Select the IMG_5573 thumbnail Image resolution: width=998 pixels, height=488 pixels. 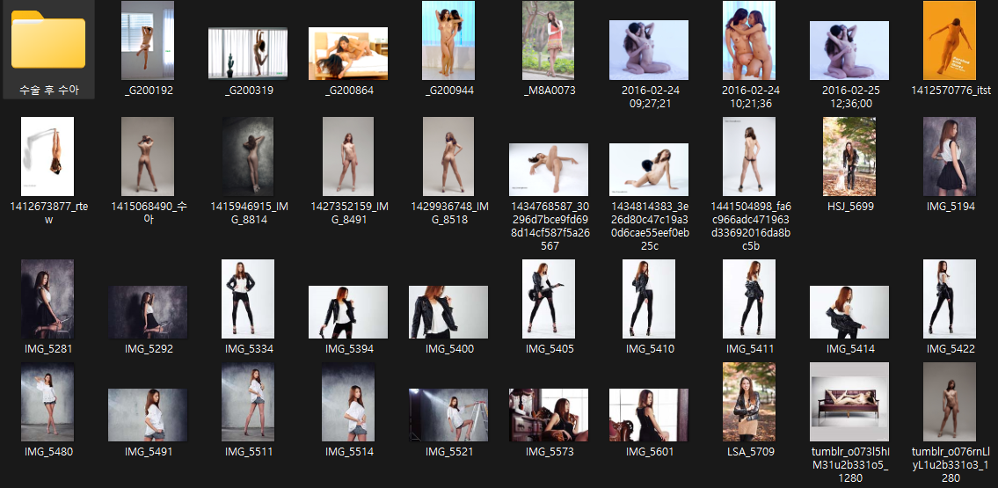coord(549,415)
